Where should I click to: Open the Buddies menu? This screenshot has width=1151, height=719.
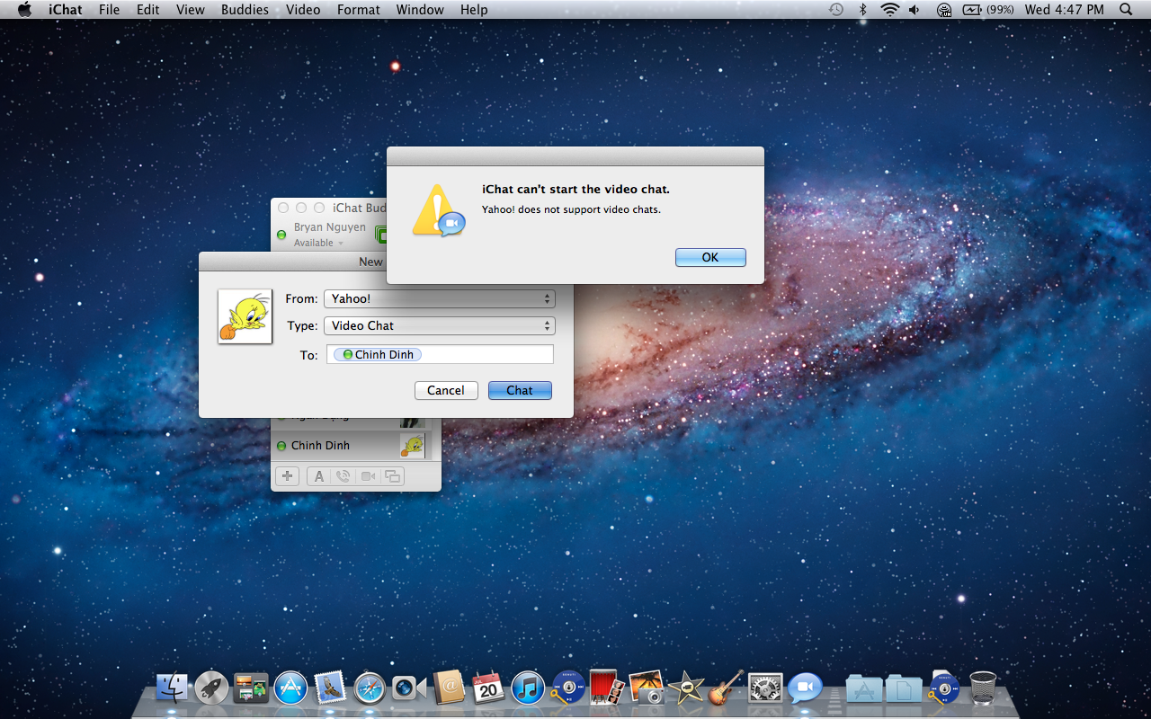[245, 10]
